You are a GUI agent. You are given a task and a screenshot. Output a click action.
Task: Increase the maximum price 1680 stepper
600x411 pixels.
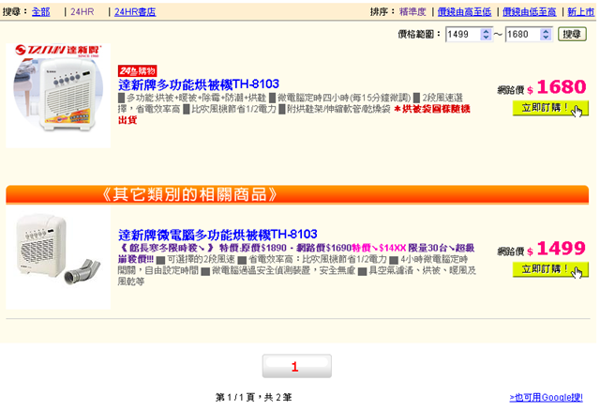546,31
